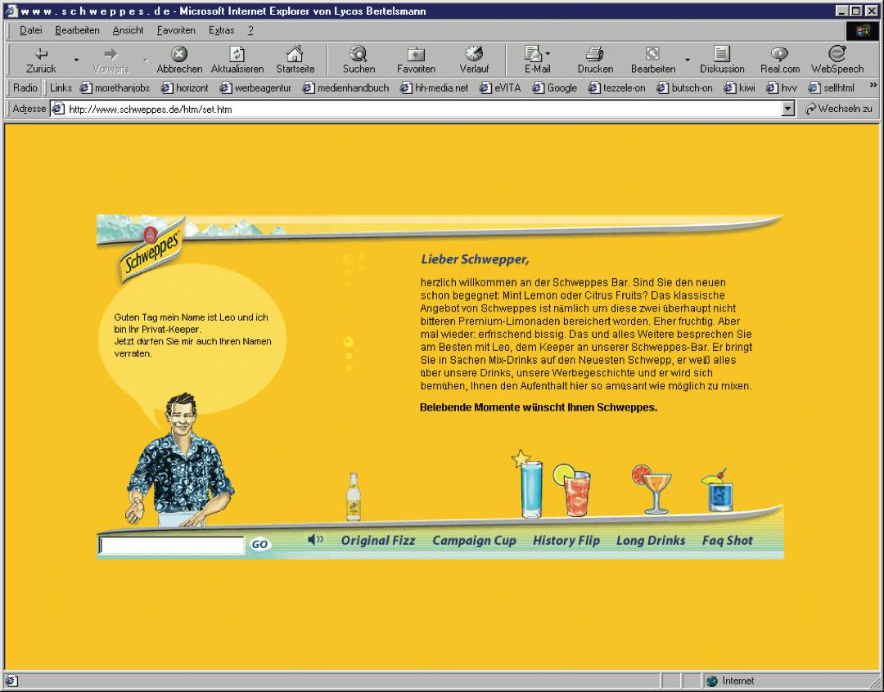Open the horizont link bookmark
The image size is (884, 692).
[x=185, y=88]
